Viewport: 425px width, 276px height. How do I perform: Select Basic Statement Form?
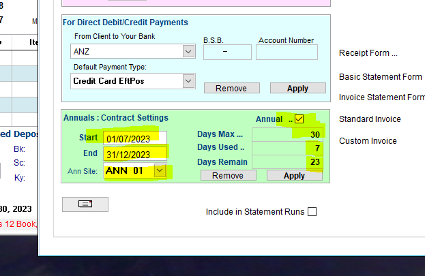point(380,77)
